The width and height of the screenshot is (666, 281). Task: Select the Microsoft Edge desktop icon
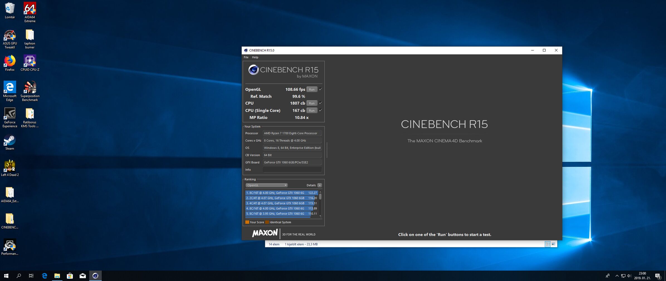click(x=10, y=91)
